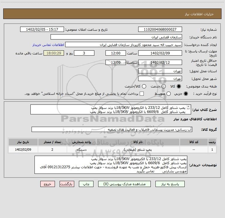This screenshot has height=218, width=225.
Task: Select the 'کالا/خدمت' radio button
Action: [144, 86]
